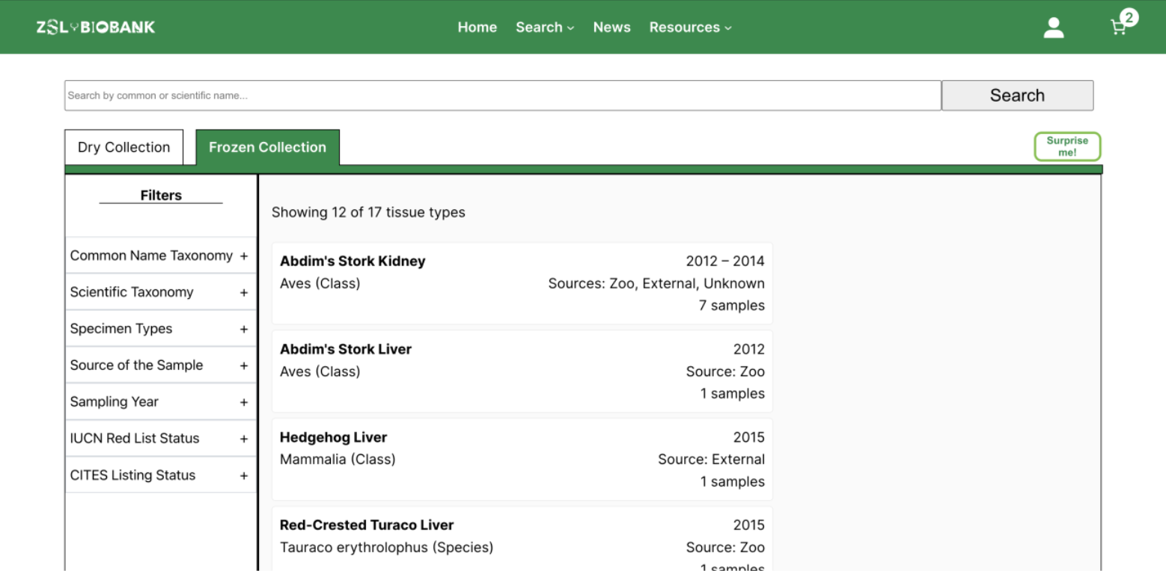Select the Frozen Collection tab
Screen dimensions: 1166x571
pos(268,147)
